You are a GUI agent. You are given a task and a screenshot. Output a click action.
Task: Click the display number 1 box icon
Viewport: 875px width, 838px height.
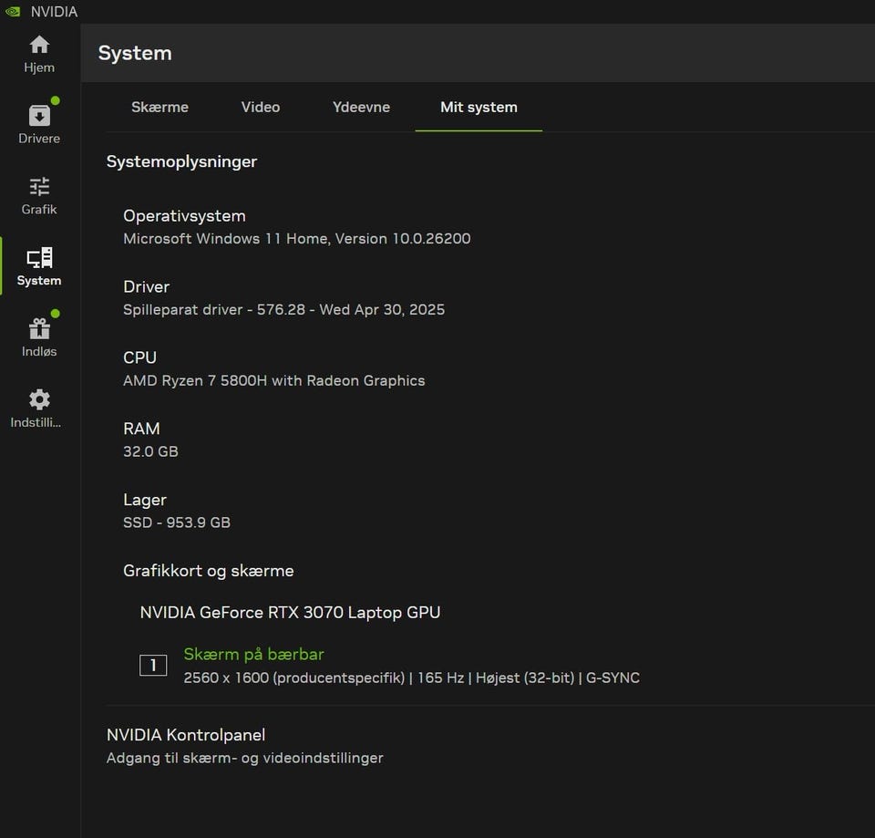click(x=153, y=666)
